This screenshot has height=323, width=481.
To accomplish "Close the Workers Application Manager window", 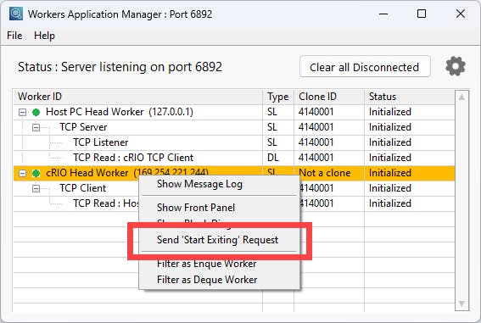I will [460, 14].
